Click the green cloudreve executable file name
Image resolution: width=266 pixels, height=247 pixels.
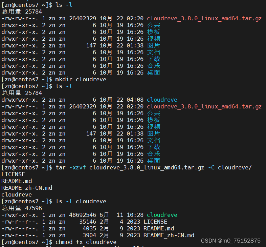pos(162,215)
